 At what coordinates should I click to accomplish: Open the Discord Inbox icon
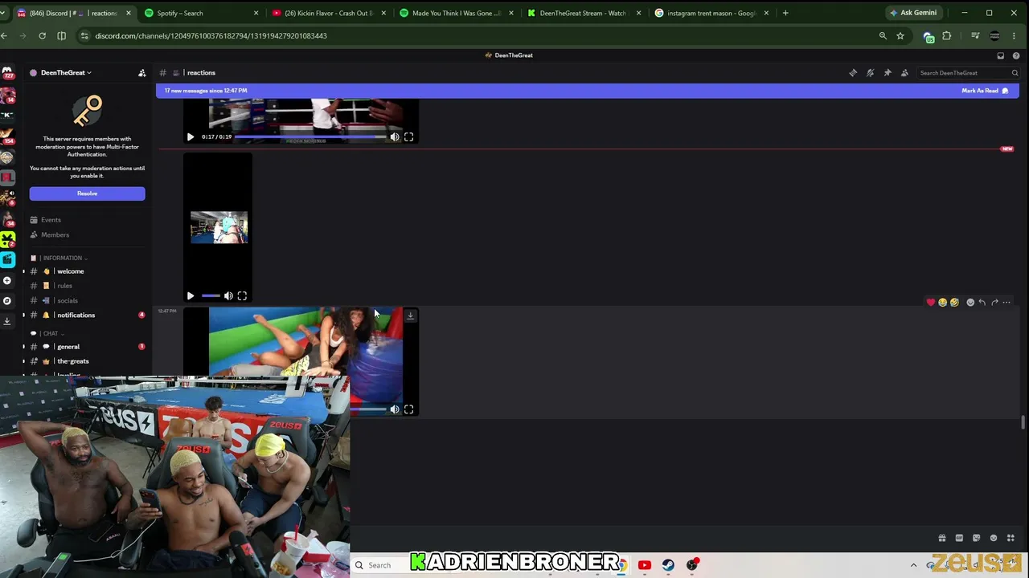1000,55
